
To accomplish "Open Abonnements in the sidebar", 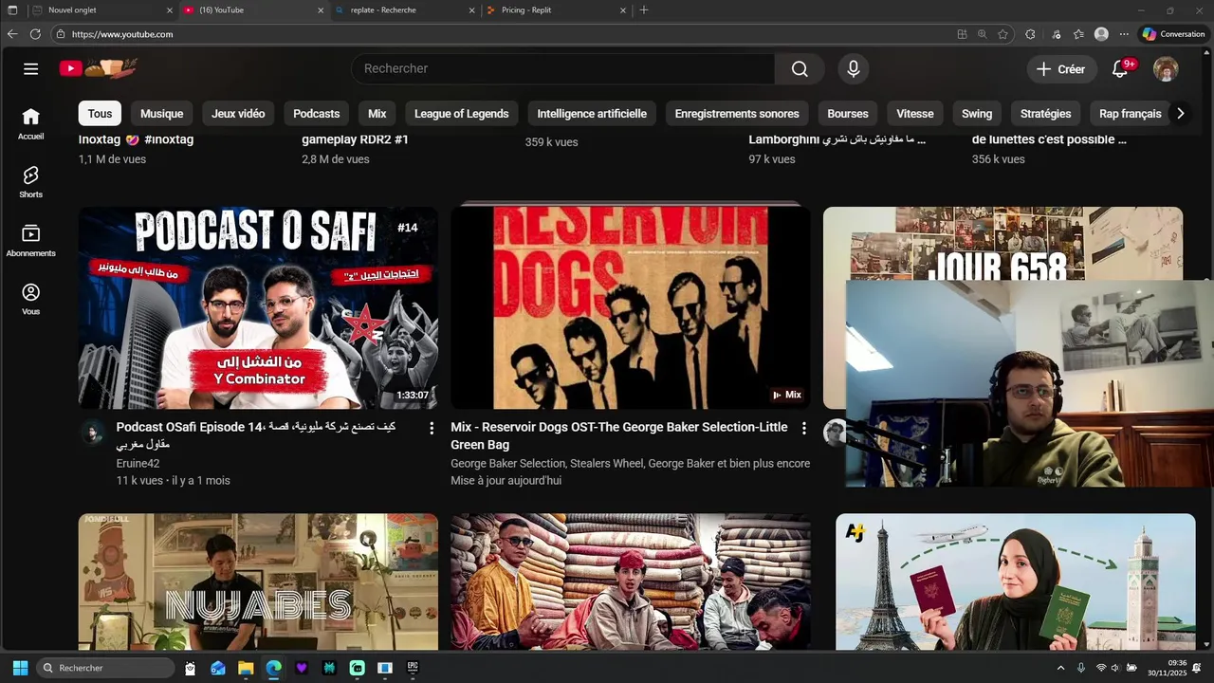I will pos(30,241).
